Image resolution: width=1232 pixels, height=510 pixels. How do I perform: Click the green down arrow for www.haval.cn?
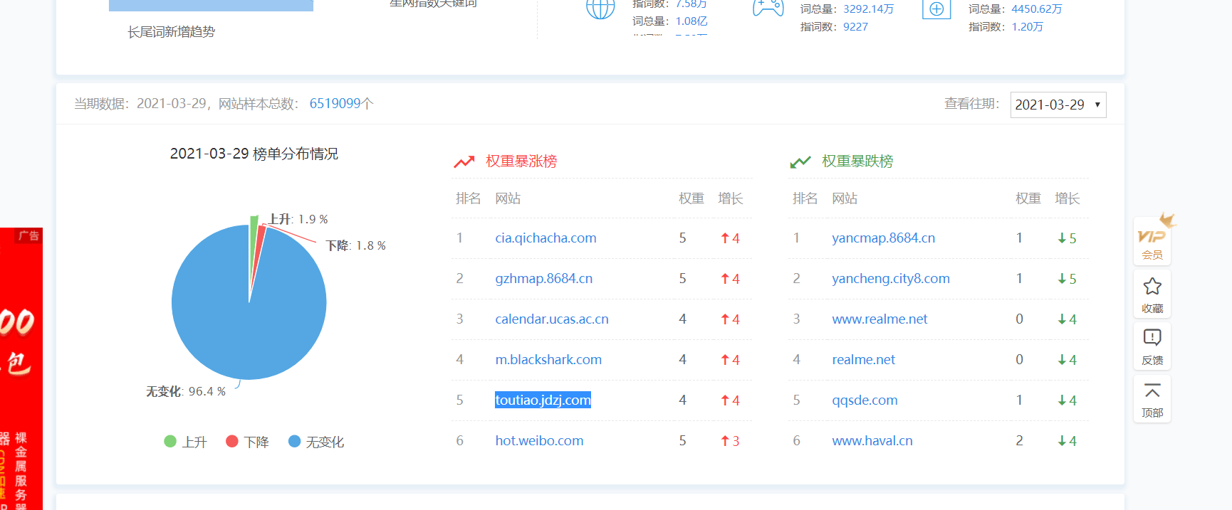click(x=1062, y=441)
